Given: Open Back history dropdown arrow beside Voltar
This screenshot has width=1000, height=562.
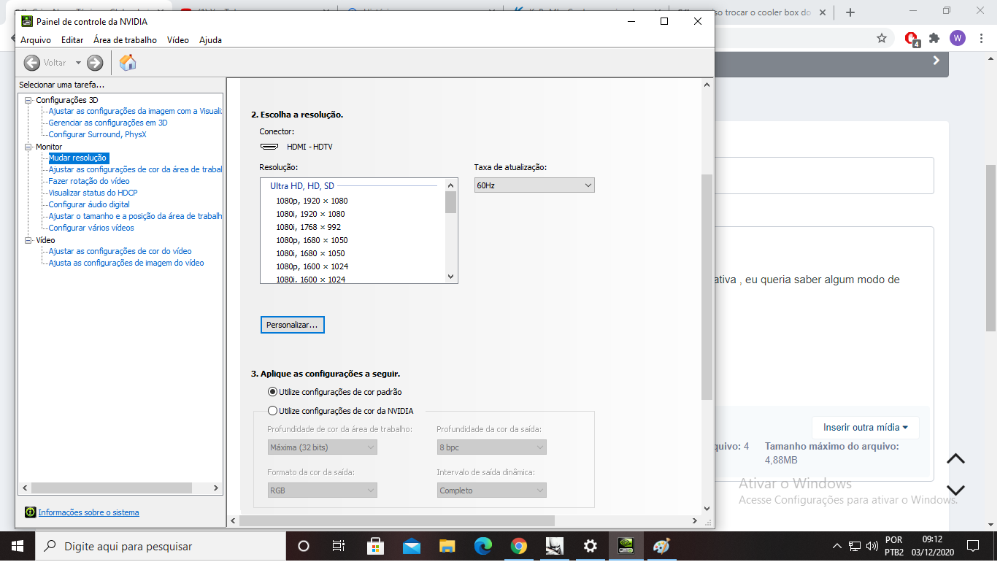Looking at the screenshot, I should click(x=78, y=63).
